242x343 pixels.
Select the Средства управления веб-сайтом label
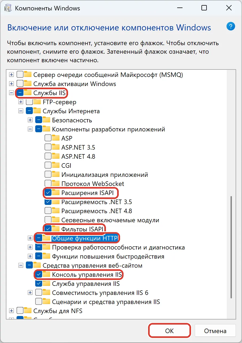coord(93,265)
